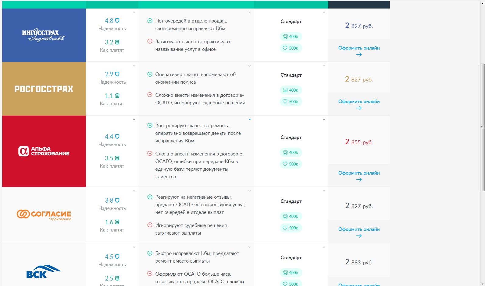Click the coins icon next to 1.1 rating
485x286 pixels.
pos(117,96)
